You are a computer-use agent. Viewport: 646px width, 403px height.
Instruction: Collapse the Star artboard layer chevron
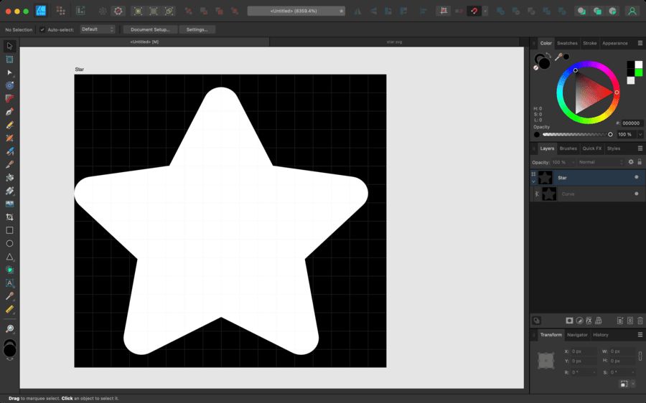tap(533, 181)
